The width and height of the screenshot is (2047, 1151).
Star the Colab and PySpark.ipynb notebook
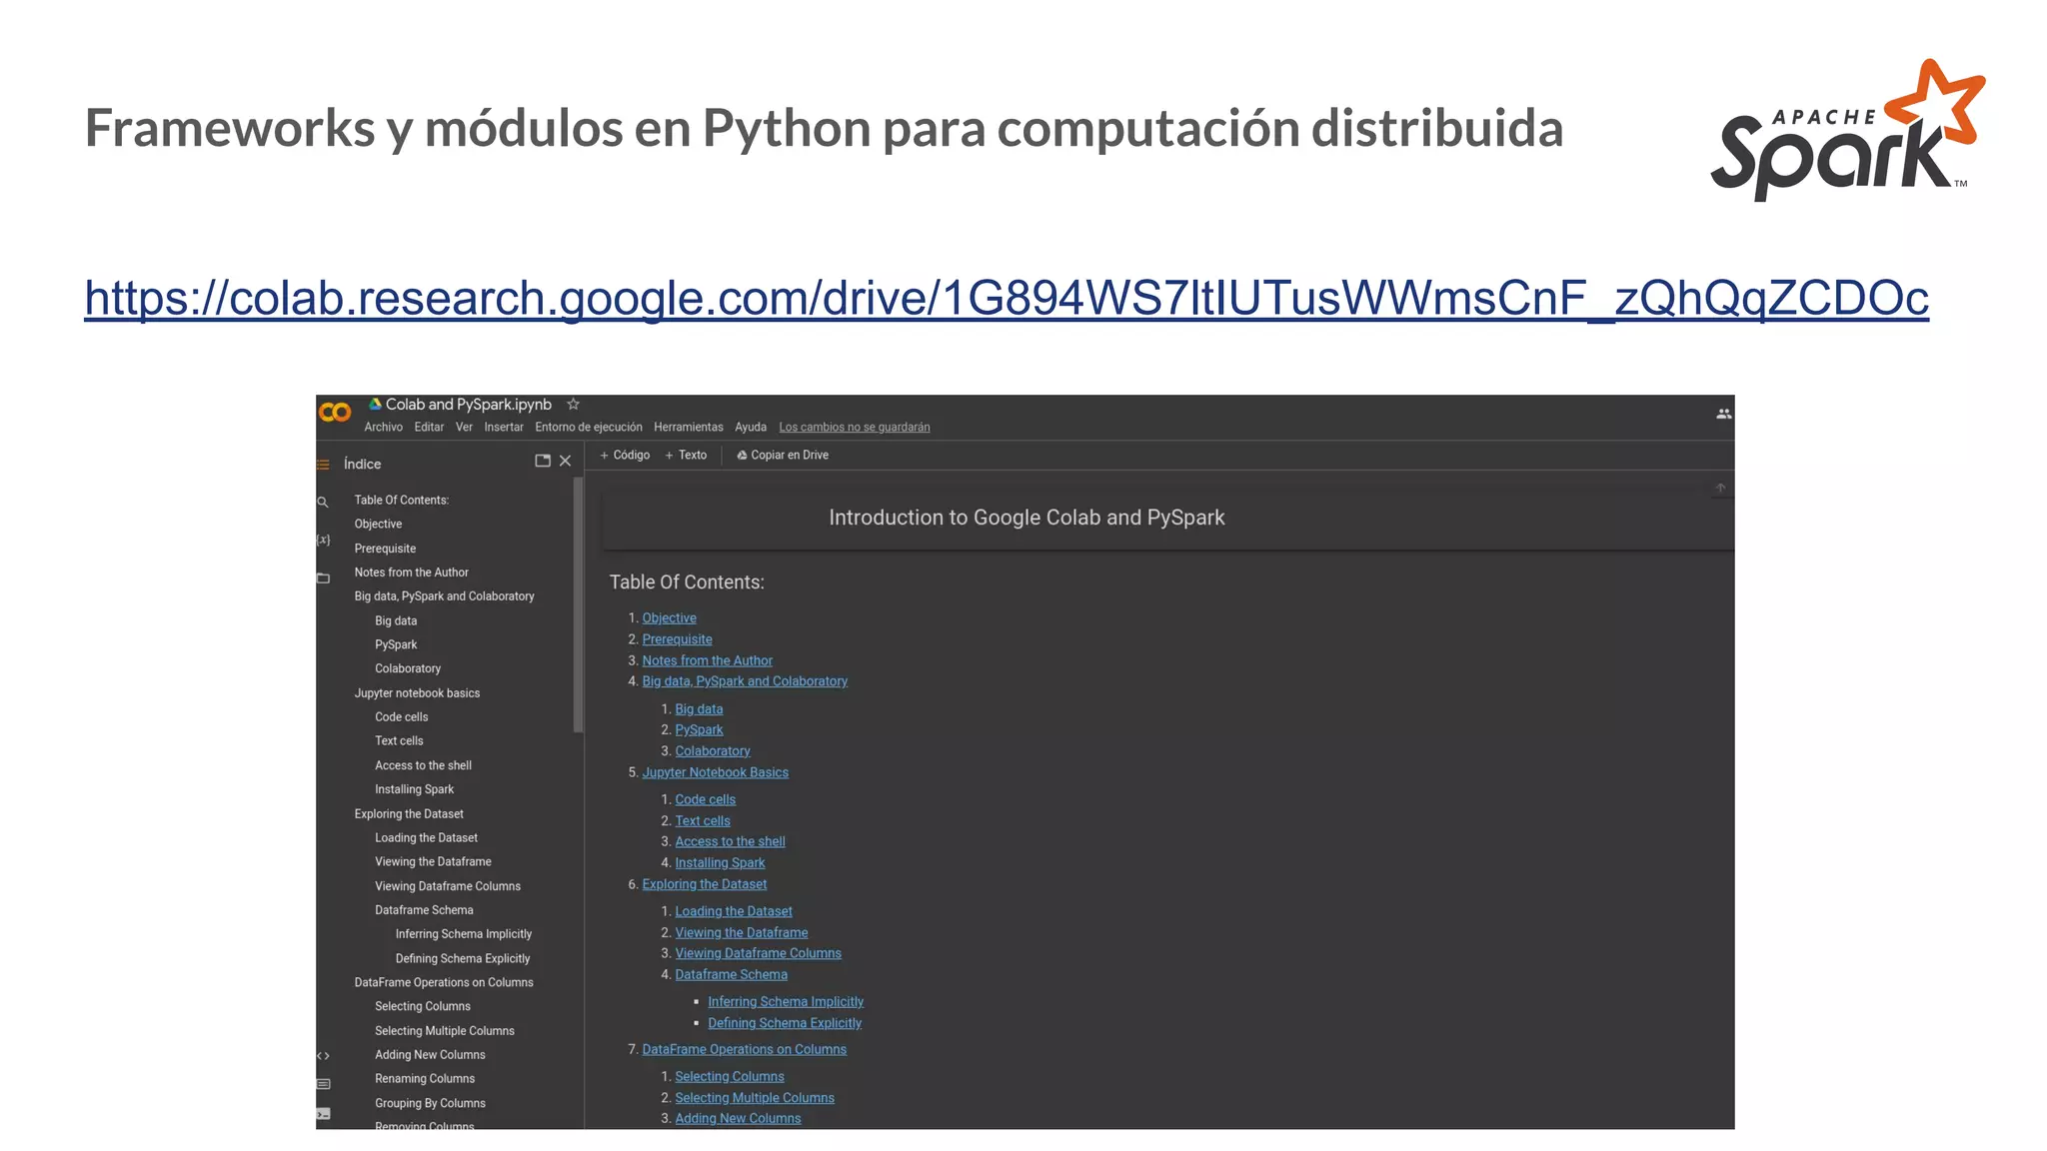[x=574, y=405]
